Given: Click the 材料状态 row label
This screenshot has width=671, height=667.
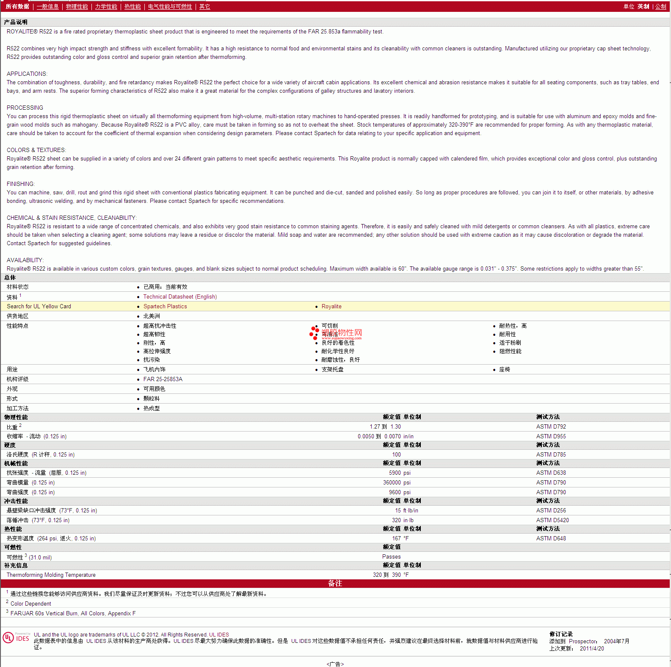Looking at the screenshot, I should [x=18, y=287].
